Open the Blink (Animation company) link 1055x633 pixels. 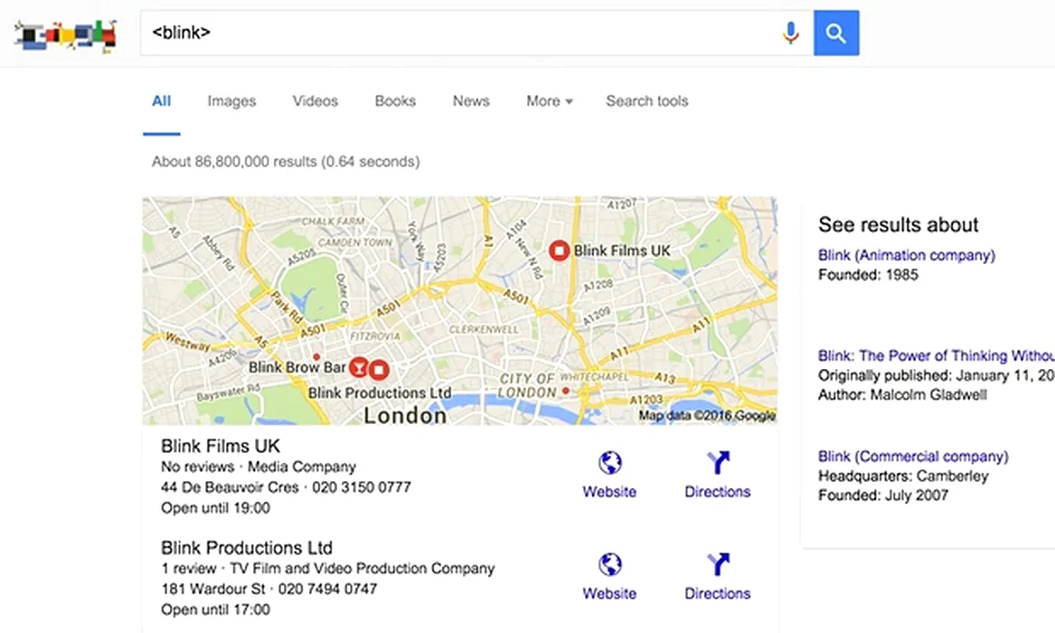pos(906,256)
